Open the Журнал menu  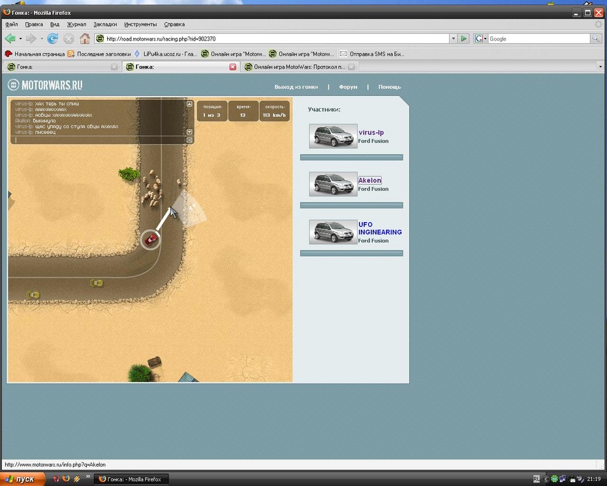pos(76,24)
